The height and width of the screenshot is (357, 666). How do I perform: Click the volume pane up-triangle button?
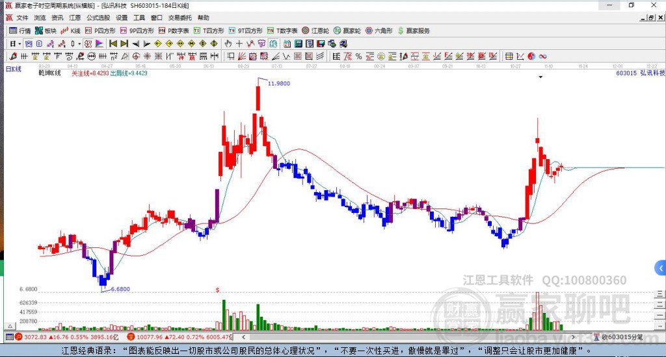(10, 326)
